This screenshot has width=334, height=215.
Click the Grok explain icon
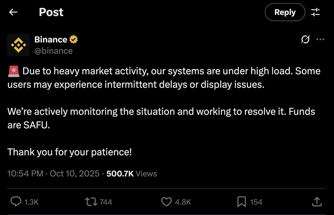pyautogui.click(x=305, y=40)
